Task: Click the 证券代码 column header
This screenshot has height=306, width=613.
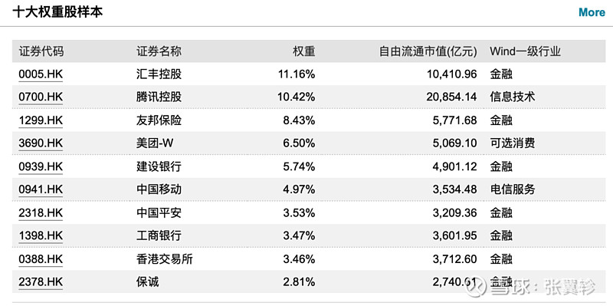Action: [41, 51]
